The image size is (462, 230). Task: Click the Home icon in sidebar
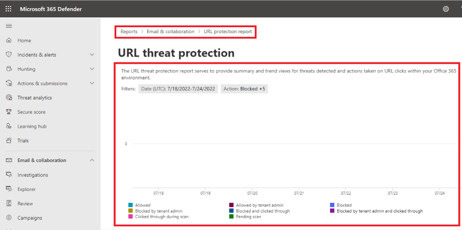tap(9, 41)
